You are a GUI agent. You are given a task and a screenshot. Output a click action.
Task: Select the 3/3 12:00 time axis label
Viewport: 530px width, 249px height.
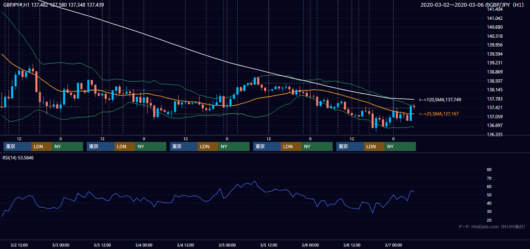102,245
